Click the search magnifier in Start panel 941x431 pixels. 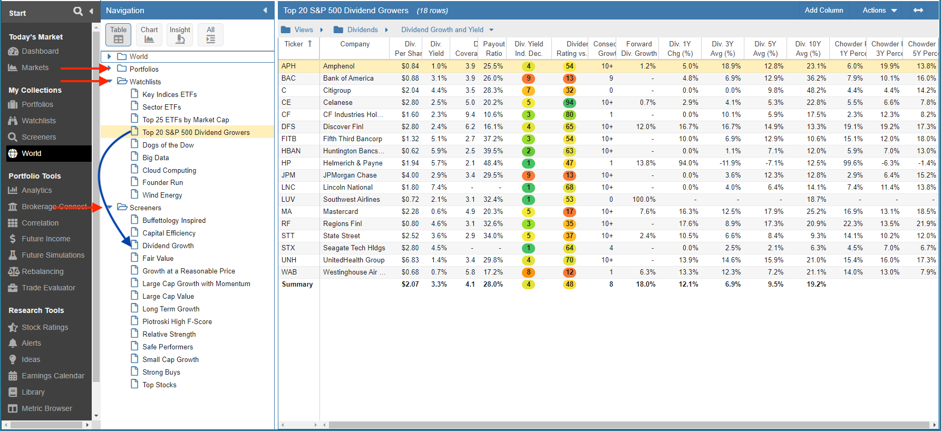(78, 11)
